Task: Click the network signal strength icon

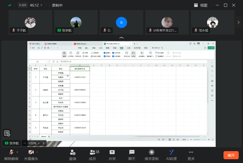Action: pos(10,5)
